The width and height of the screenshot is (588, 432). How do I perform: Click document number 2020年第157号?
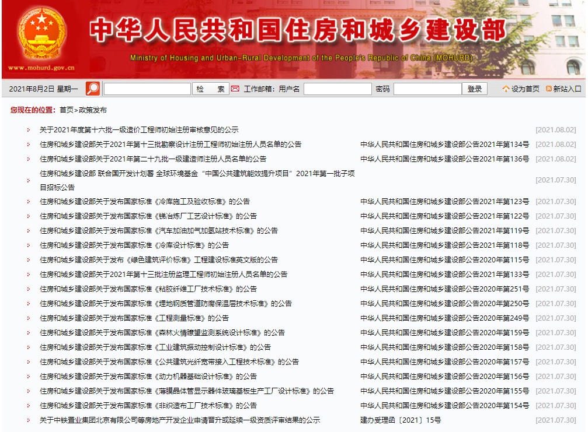444,363
